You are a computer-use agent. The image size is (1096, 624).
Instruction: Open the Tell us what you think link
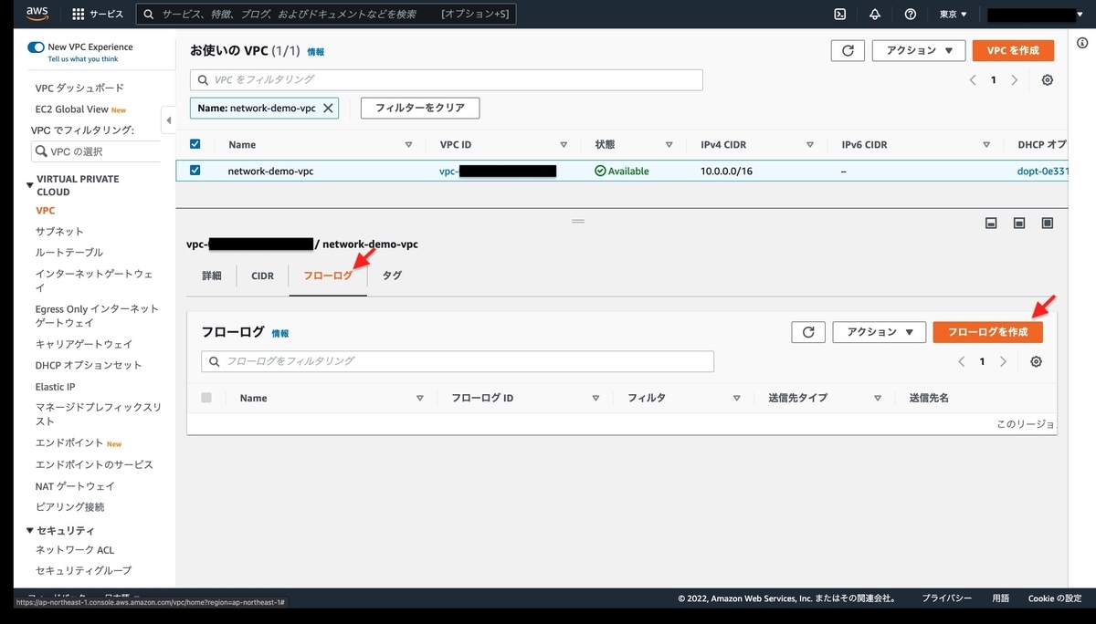coord(83,59)
